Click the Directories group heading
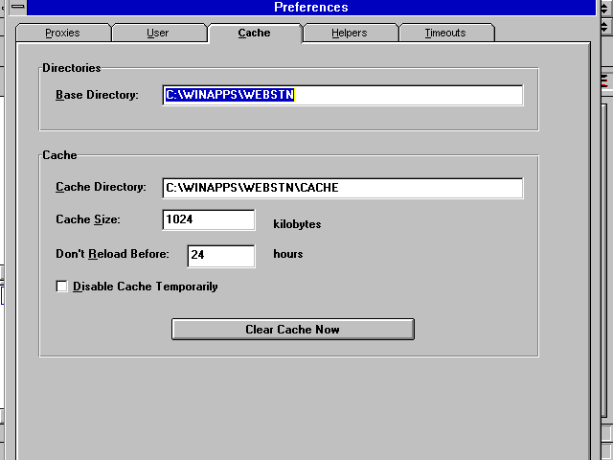This screenshot has height=460, width=613. [72, 68]
